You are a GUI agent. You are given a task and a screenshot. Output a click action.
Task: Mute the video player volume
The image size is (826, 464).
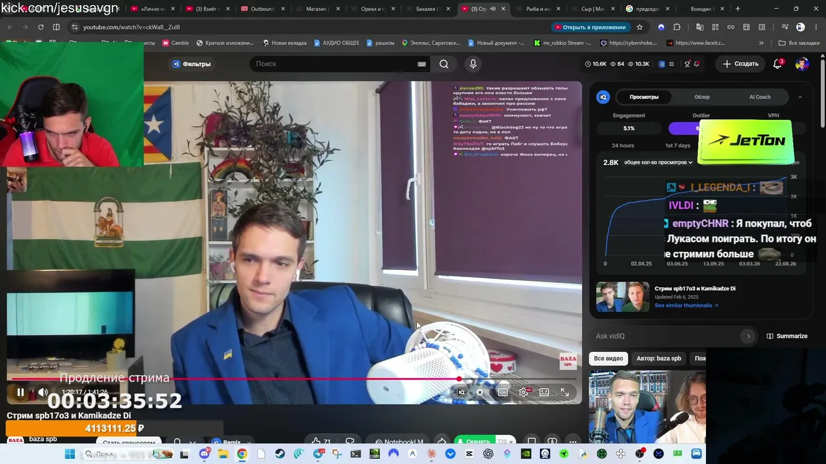tap(43, 392)
